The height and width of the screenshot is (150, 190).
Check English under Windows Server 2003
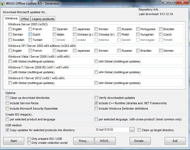point(10,29)
